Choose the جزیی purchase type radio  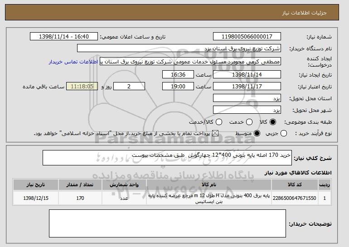284,134
